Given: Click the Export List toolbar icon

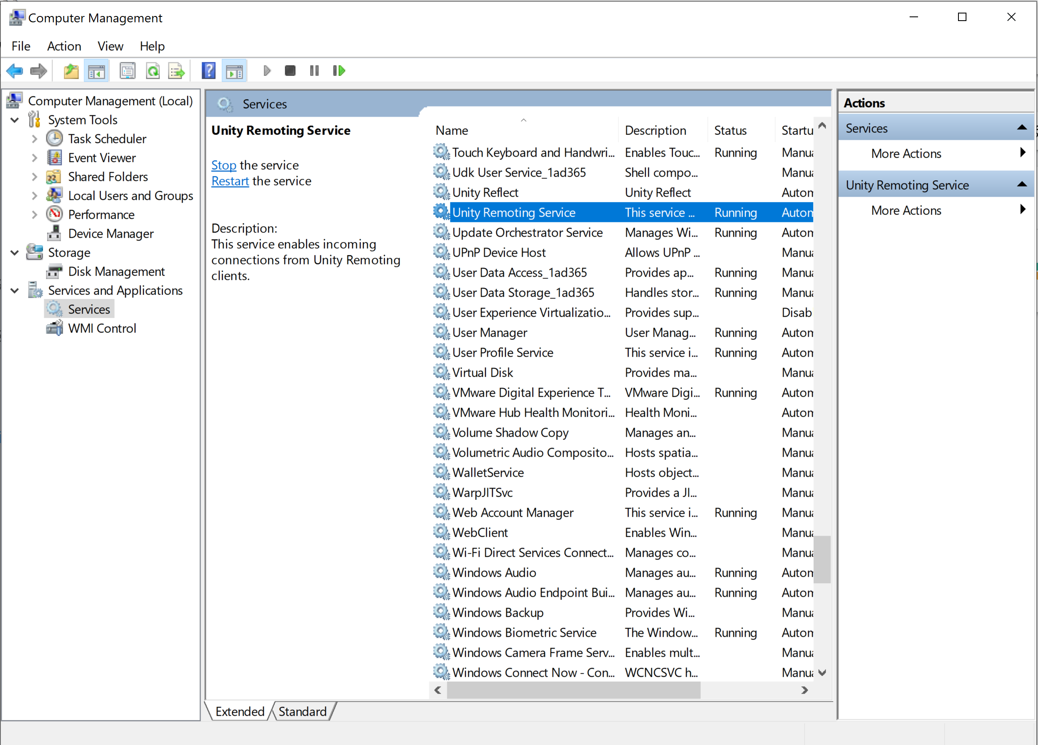Looking at the screenshot, I should pos(176,71).
